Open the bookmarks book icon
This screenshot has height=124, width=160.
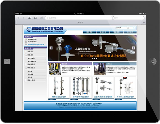coord(30,18)
